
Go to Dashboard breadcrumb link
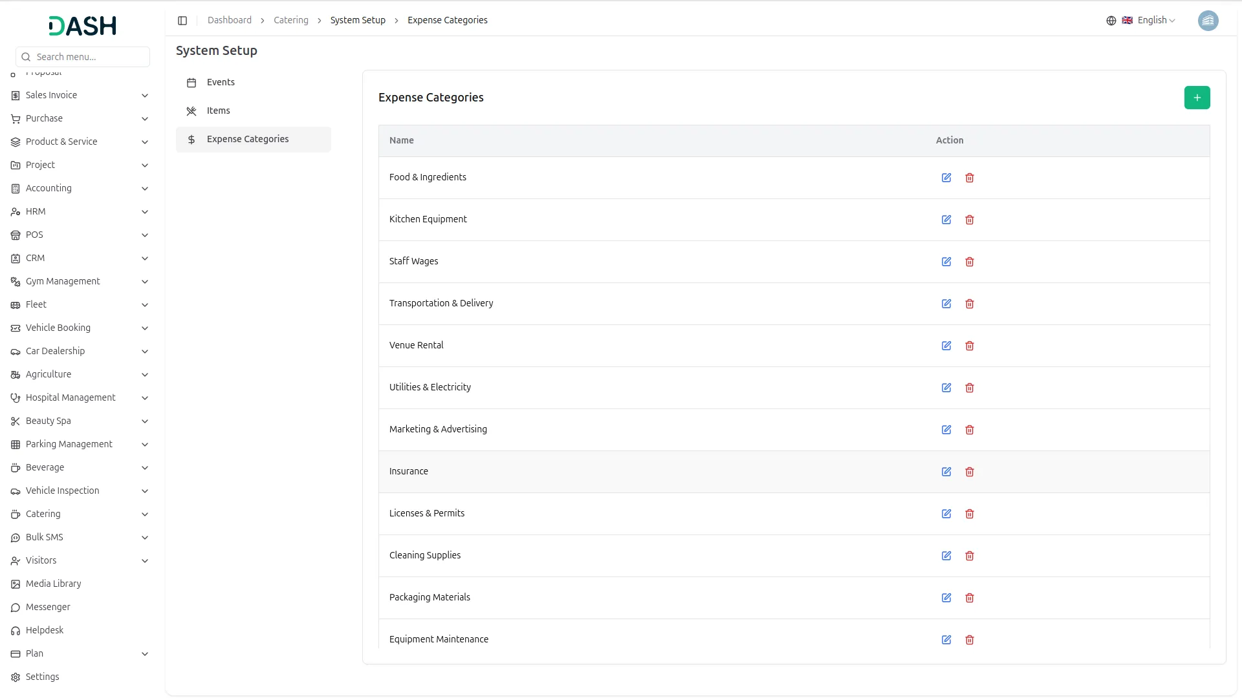[230, 20]
